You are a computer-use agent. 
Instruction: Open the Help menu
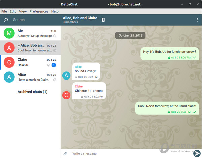point(55,11)
